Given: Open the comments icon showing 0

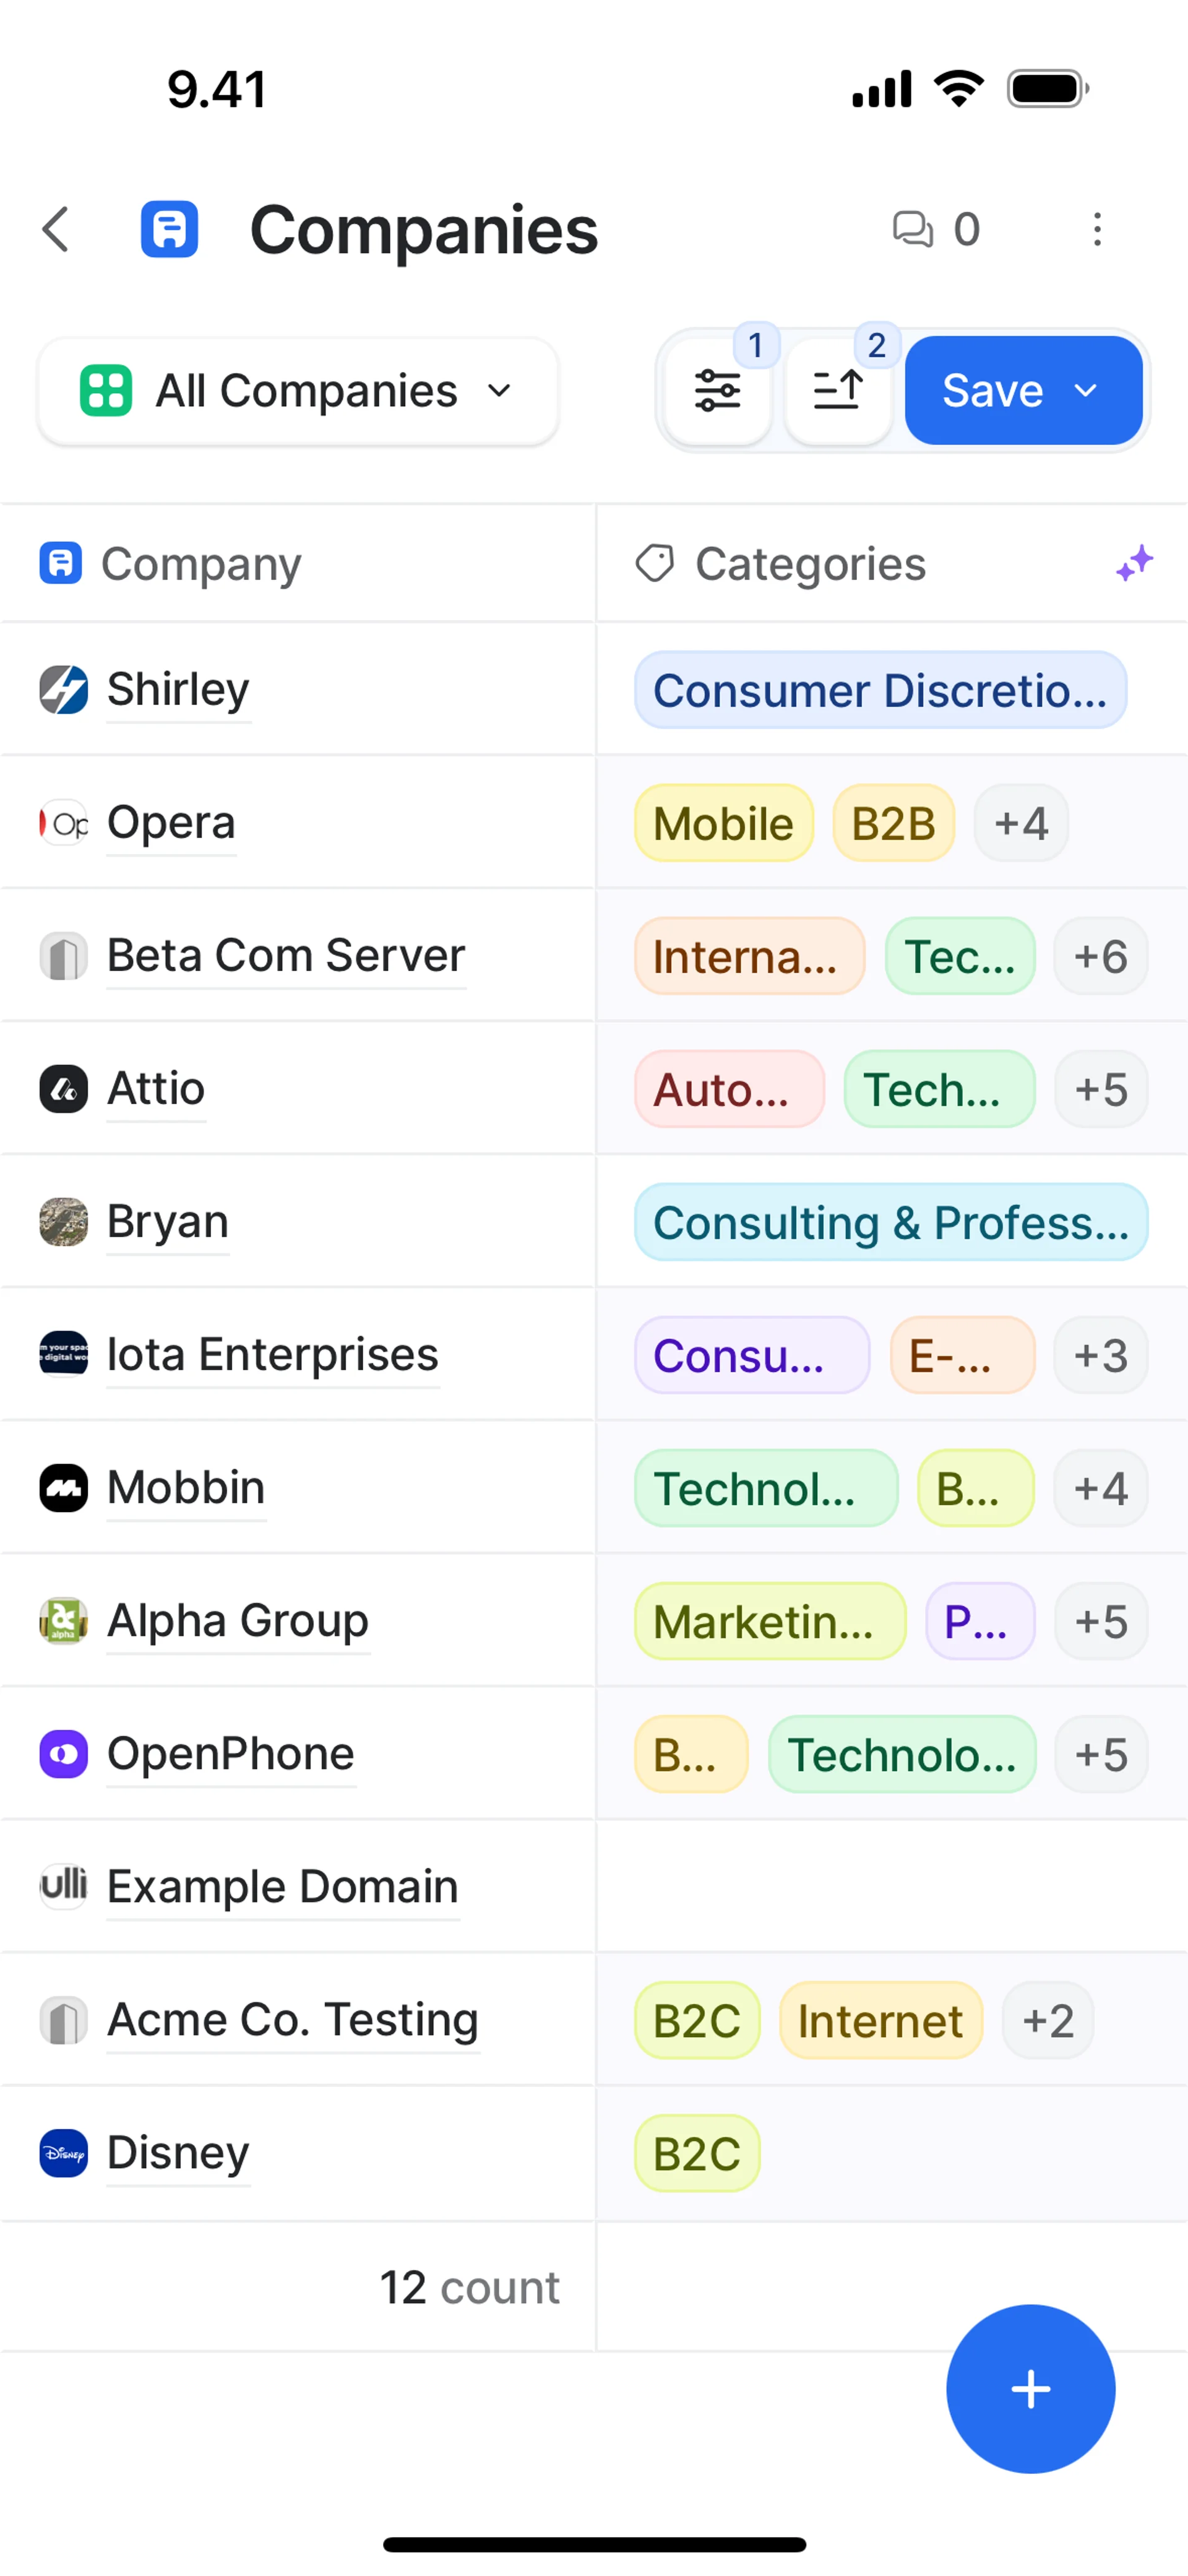Looking at the screenshot, I should pos(935,230).
